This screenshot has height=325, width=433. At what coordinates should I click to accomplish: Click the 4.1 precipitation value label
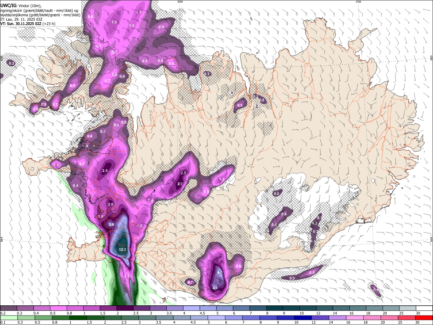[215, 288]
